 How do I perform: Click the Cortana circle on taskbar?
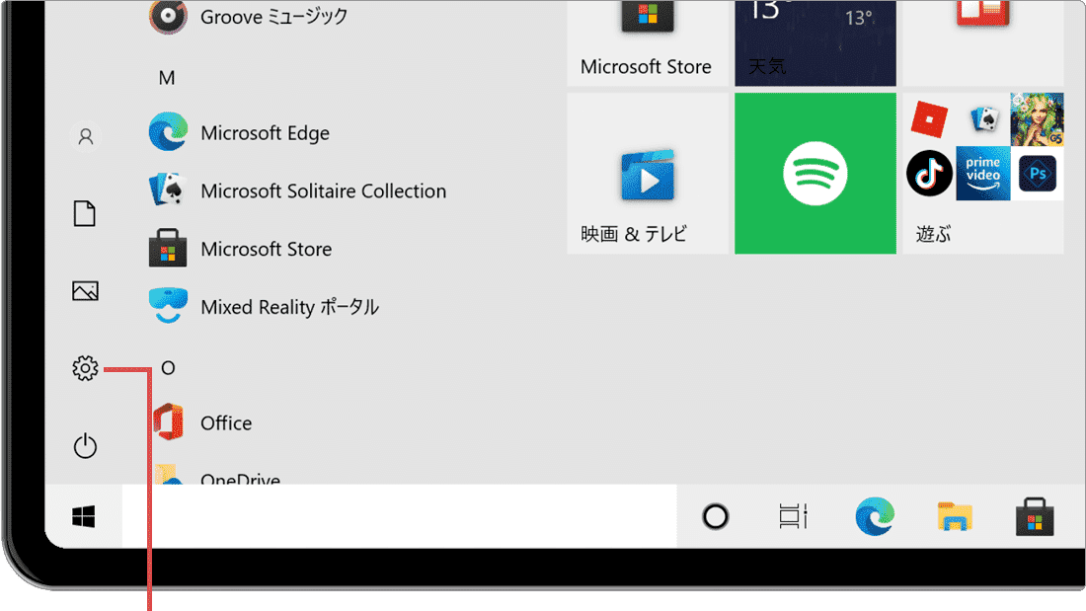point(716,517)
